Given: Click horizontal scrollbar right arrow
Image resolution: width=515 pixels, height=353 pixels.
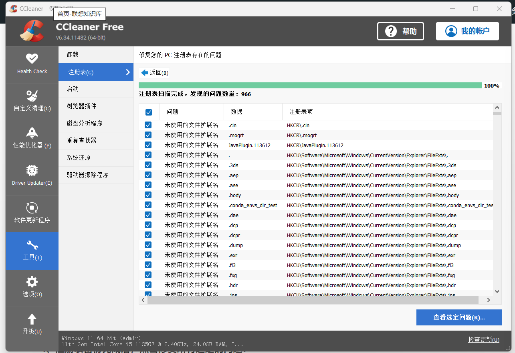Looking at the screenshot, I should tap(489, 300).
